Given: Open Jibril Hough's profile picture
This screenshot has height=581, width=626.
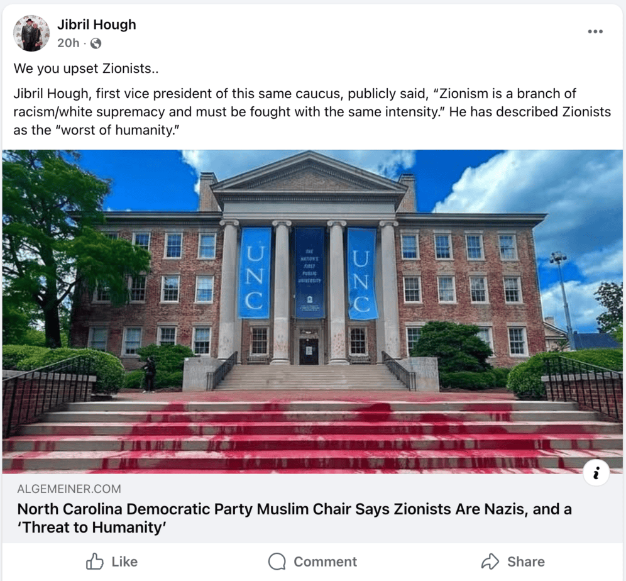Looking at the screenshot, I should 31,33.
